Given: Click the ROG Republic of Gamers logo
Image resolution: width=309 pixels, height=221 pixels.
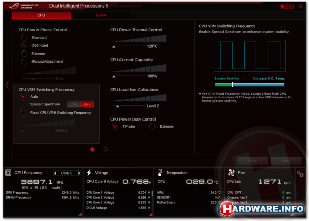Looking at the screenshot, I should [x=23, y=6].
